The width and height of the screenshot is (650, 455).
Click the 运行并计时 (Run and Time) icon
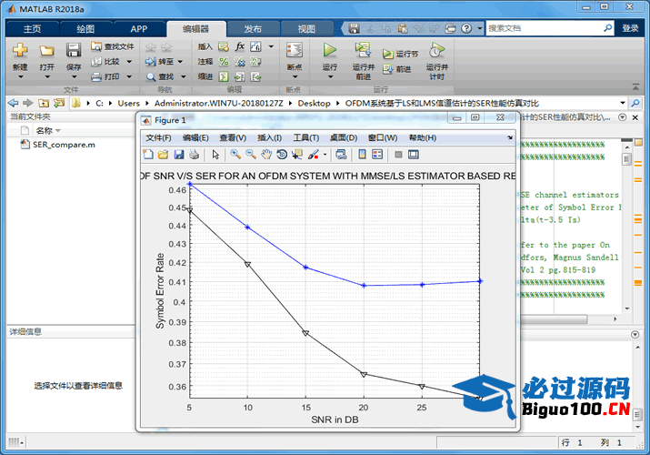coord(436,50)
